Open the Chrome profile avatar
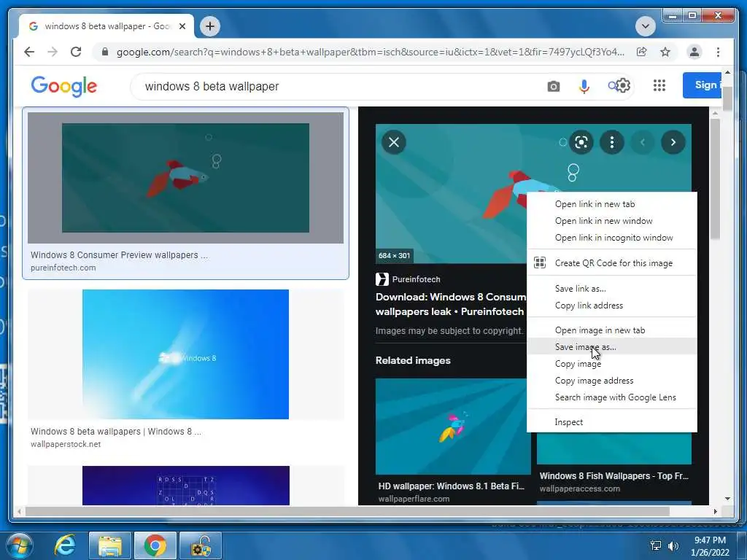This screenshot has height=560, width=747. coord(694,52)
